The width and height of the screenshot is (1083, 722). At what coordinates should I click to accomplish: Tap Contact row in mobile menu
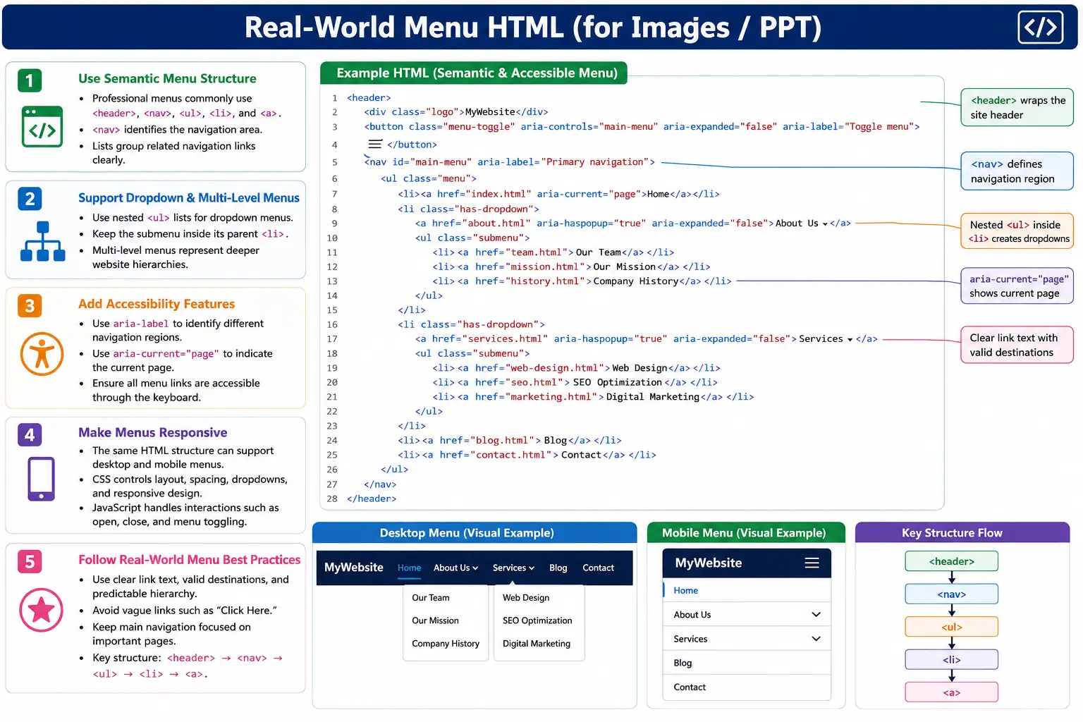(x=747, y=687)
